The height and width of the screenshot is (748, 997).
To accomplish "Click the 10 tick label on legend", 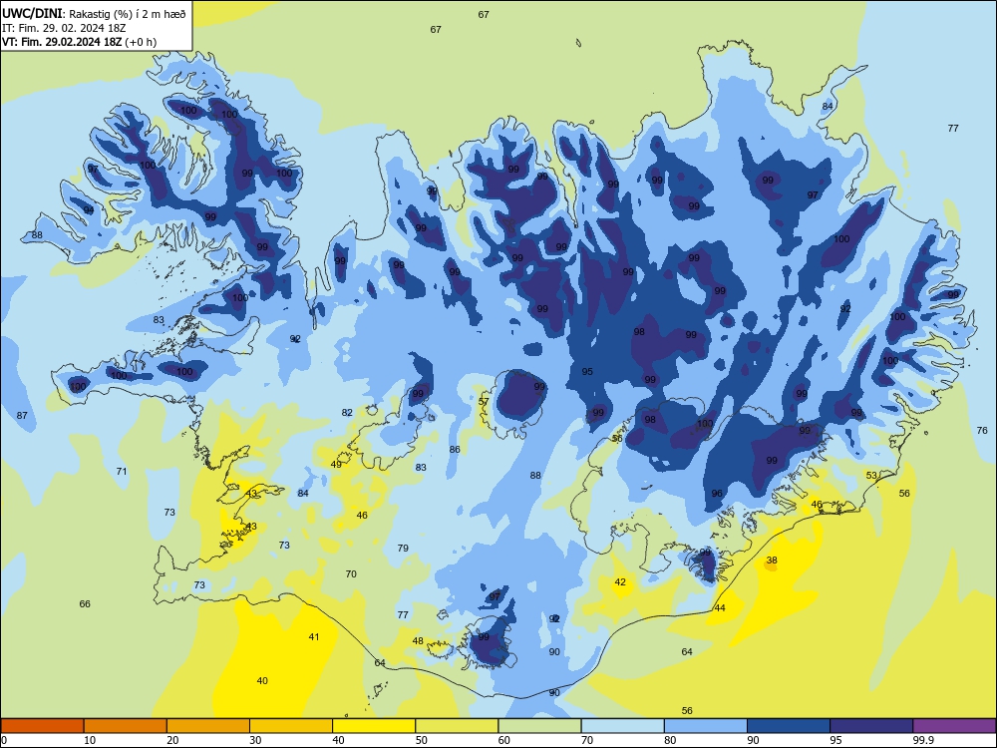I will point(90,740).
